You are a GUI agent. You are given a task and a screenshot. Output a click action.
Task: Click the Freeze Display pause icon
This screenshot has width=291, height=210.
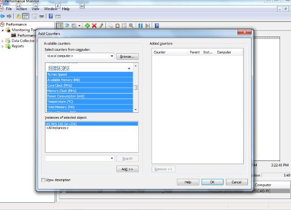coord(140,26)
